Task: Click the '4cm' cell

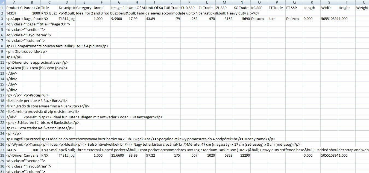Action: click(x=277, y=19)
